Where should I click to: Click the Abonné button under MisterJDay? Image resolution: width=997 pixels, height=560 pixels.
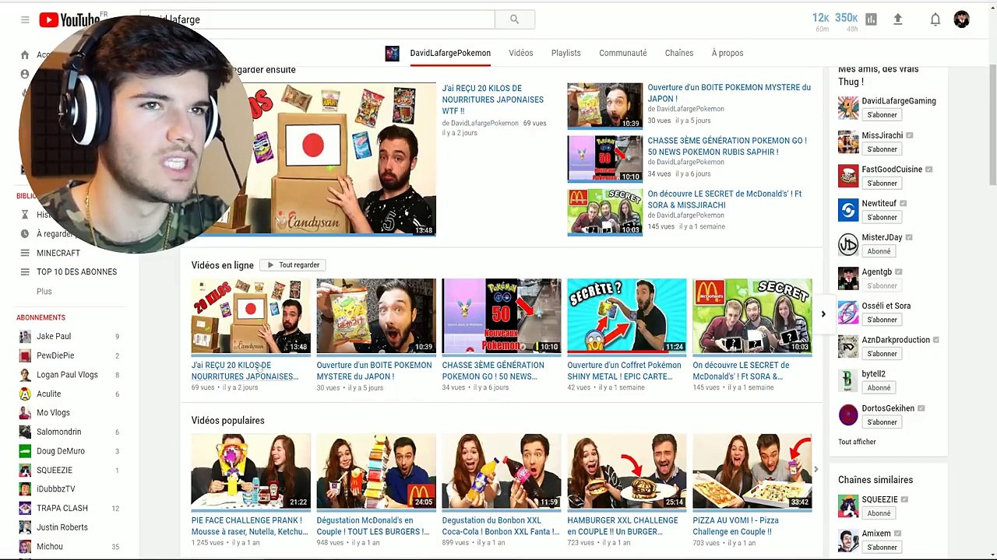tap(879, 251)
